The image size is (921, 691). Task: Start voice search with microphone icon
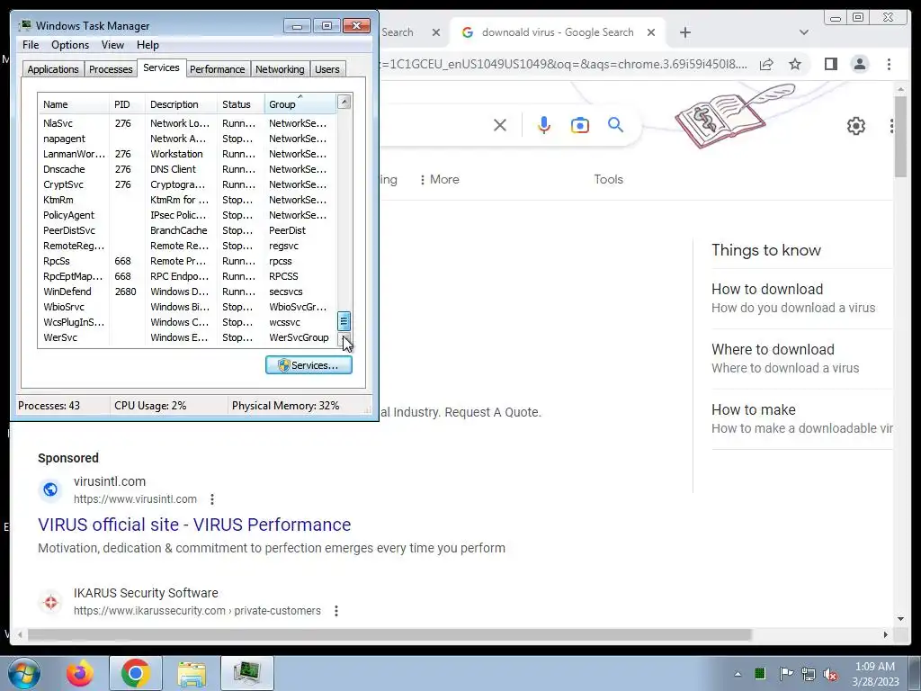pos(544,125)
